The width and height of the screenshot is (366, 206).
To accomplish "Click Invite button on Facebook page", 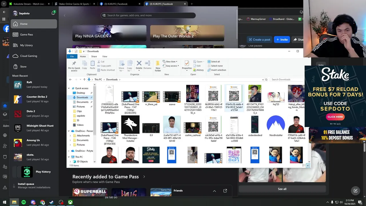I will 282,39.
